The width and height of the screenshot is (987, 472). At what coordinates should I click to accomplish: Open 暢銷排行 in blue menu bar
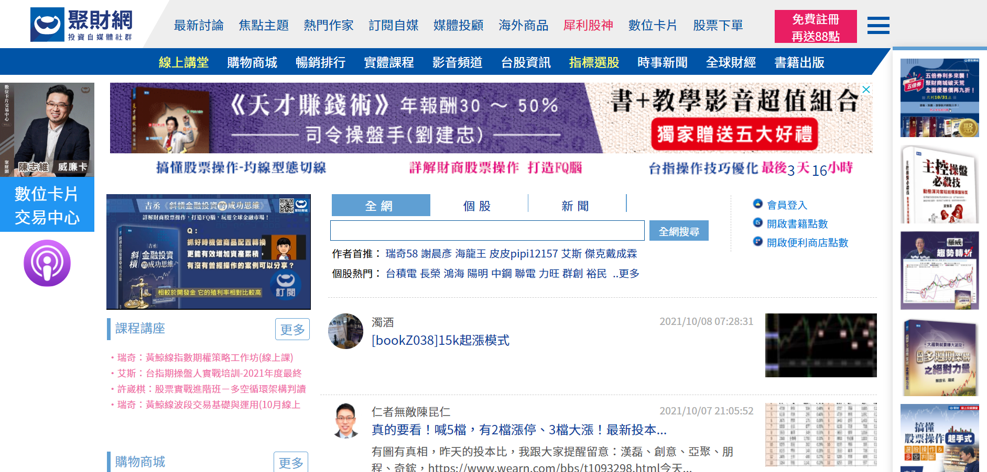coord(321,62)
